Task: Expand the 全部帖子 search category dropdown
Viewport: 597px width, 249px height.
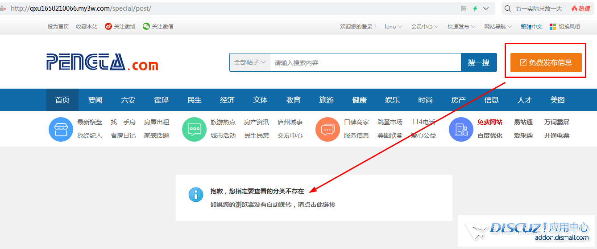Action: (250, 62)
